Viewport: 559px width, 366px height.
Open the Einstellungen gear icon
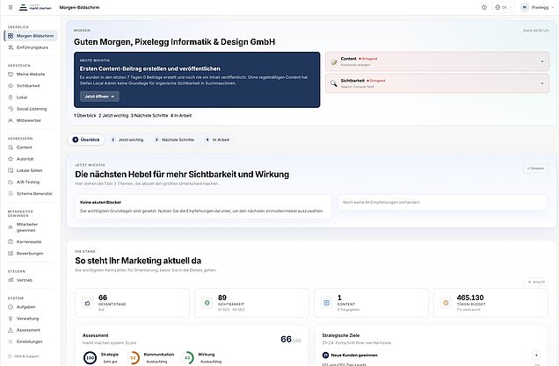tap(10, 341)
